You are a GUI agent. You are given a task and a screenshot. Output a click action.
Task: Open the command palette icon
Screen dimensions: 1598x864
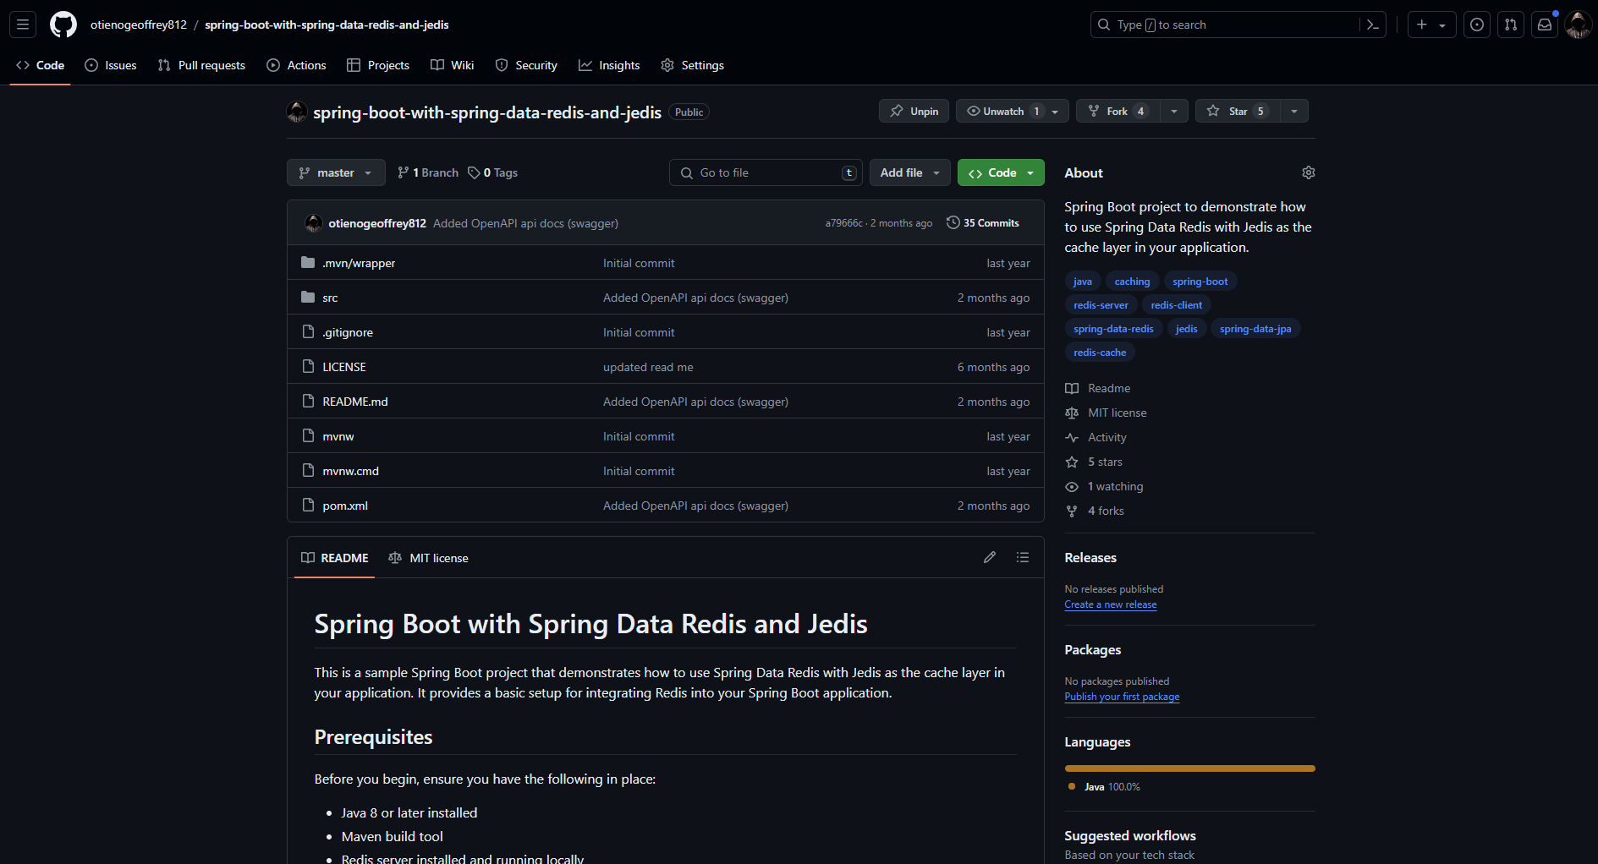pos(1373,25)
